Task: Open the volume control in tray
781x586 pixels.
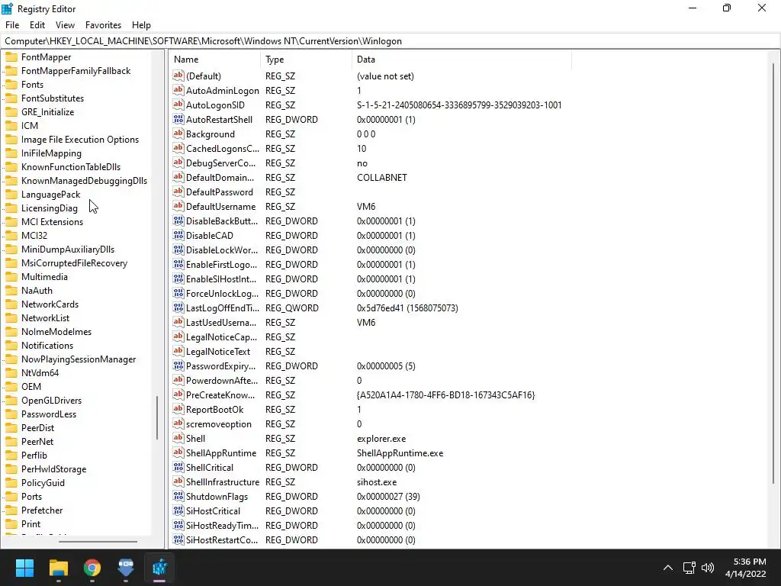Action: tap(707, 568)
